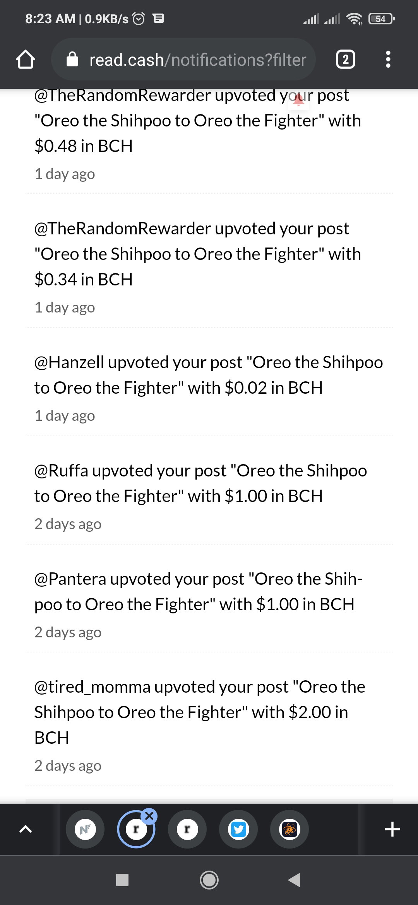Screen dimensions: 418x905
Task: Expand the tab strip with up chevron
Action: pos(26,829)
